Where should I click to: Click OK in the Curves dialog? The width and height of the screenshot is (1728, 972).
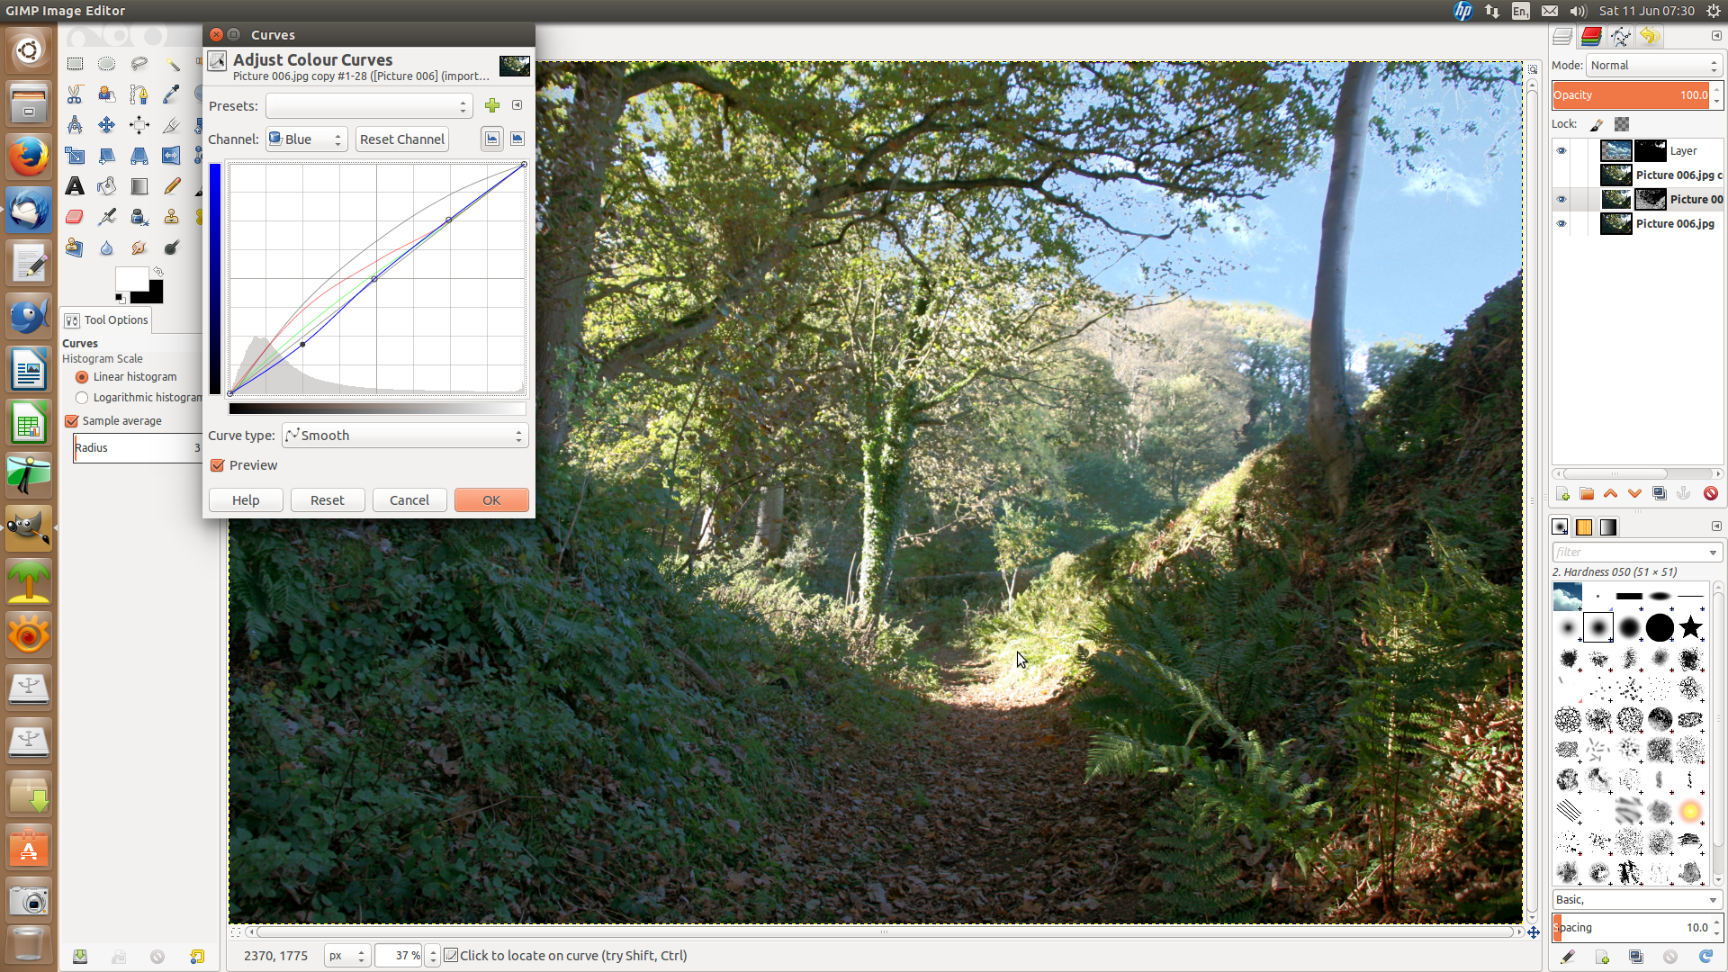(x=491, y=500)
